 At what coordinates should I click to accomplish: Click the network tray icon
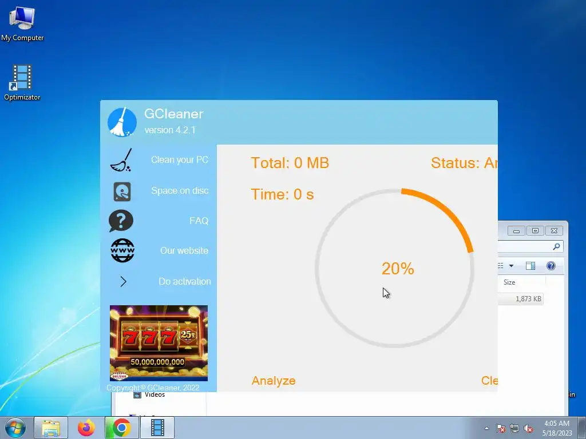tap(514, 428)
